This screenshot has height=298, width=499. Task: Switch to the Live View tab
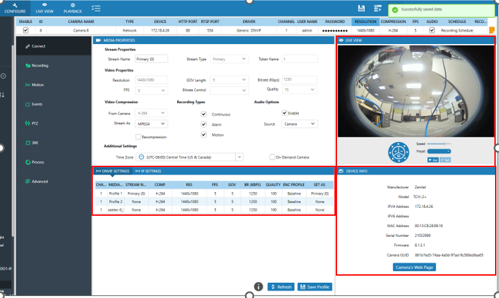pyautogui.click(x=45, y=8)
